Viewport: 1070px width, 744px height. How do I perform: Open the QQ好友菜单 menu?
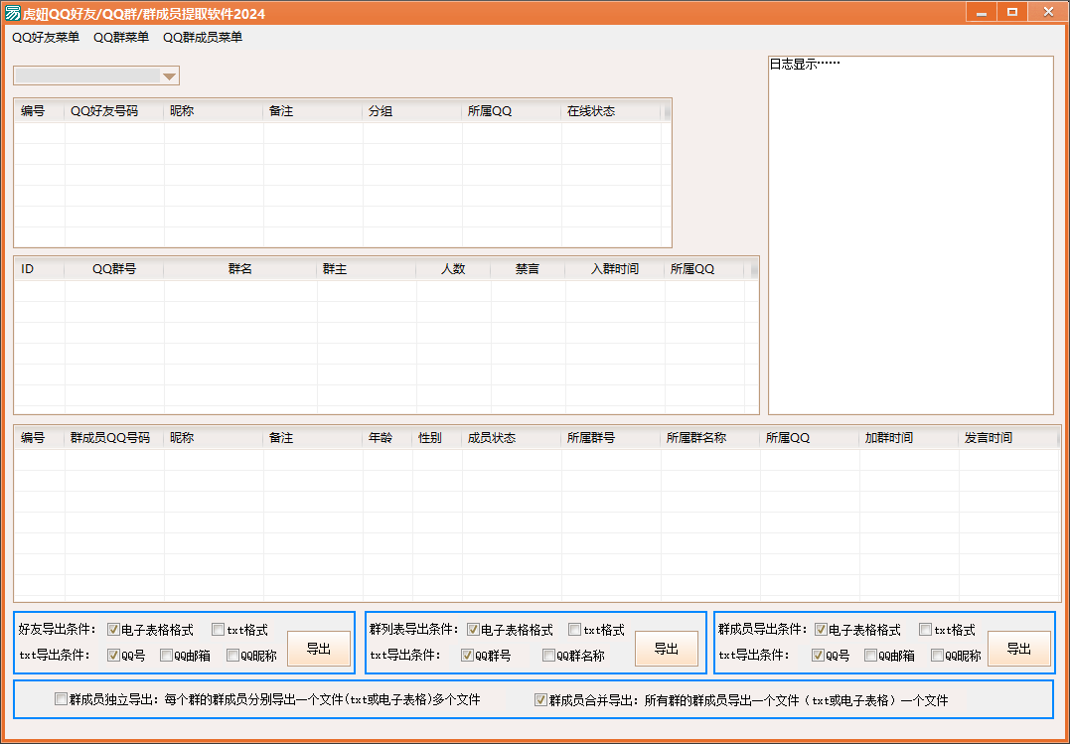[x=46, y=38]
